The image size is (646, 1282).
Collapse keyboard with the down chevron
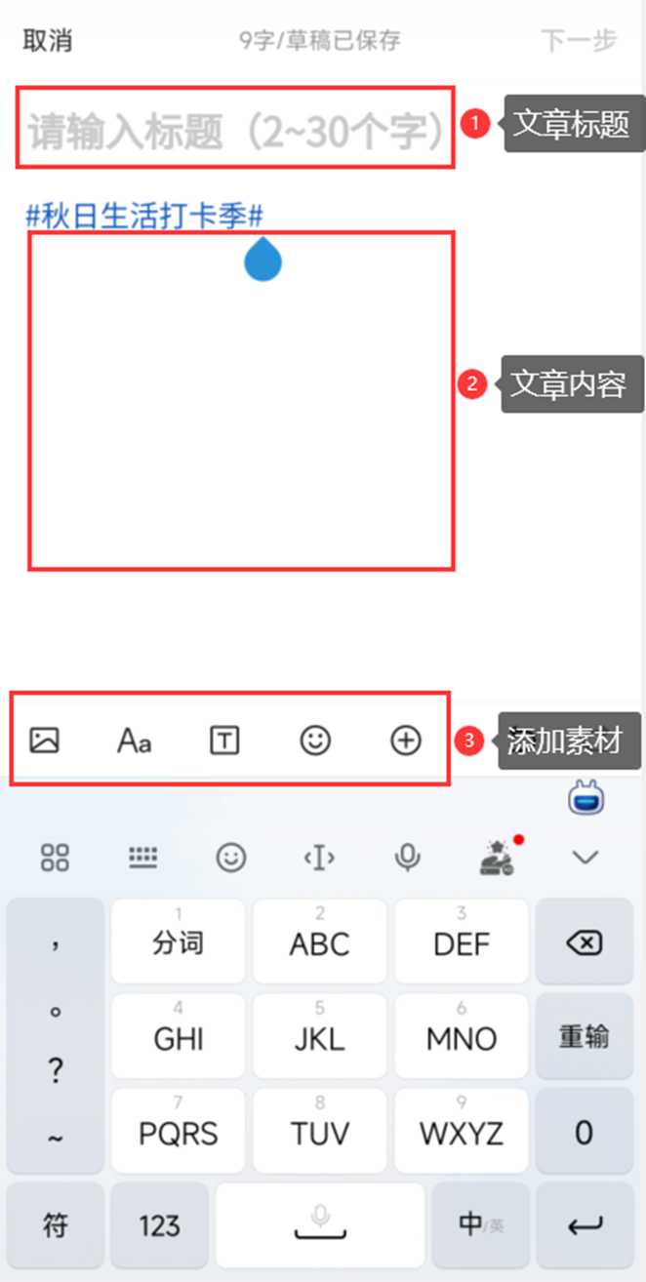tap(585, 858)
